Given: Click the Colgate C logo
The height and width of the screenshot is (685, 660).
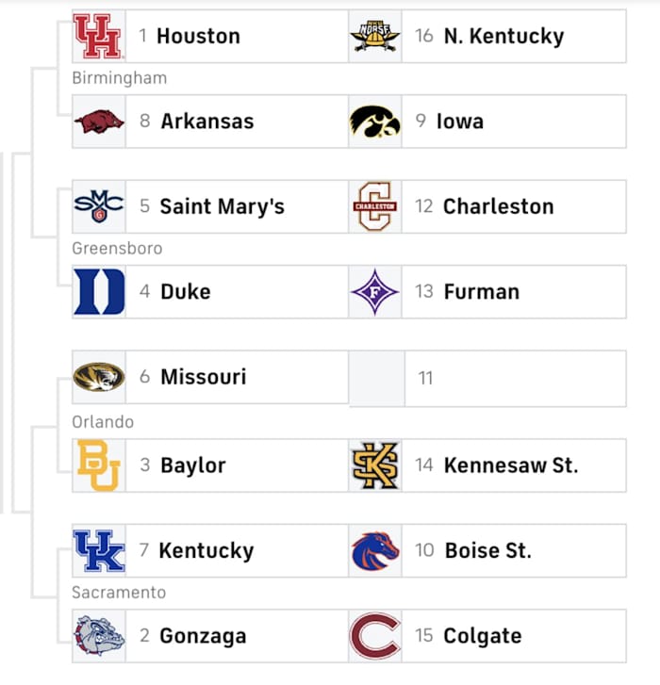Looking at the screenshot, I should [374, 636].
